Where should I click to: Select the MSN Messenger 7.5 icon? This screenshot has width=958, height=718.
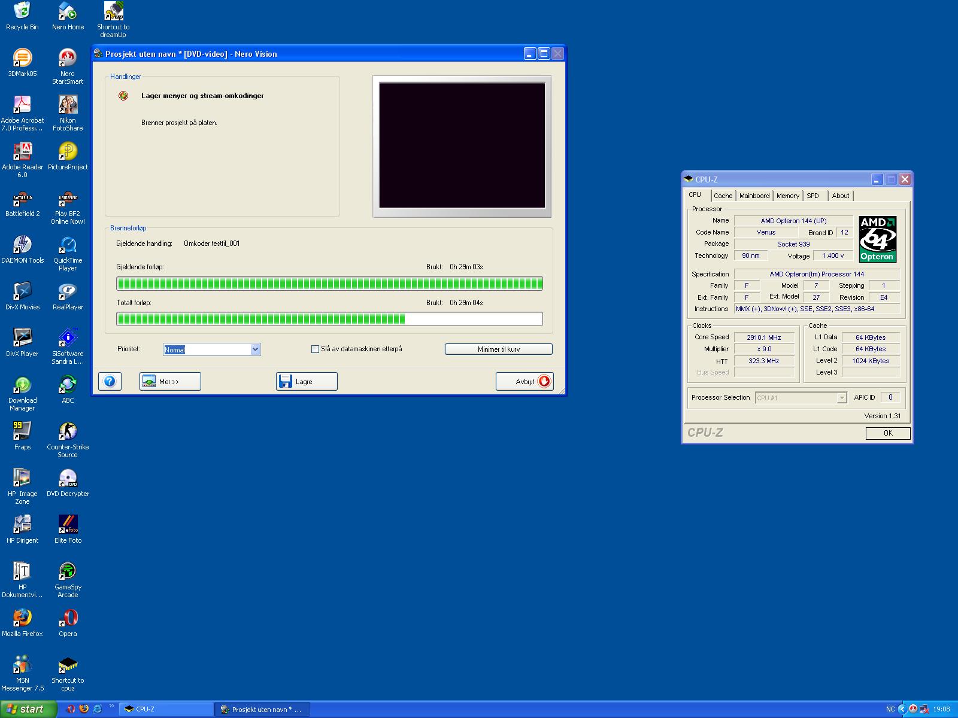22,673
